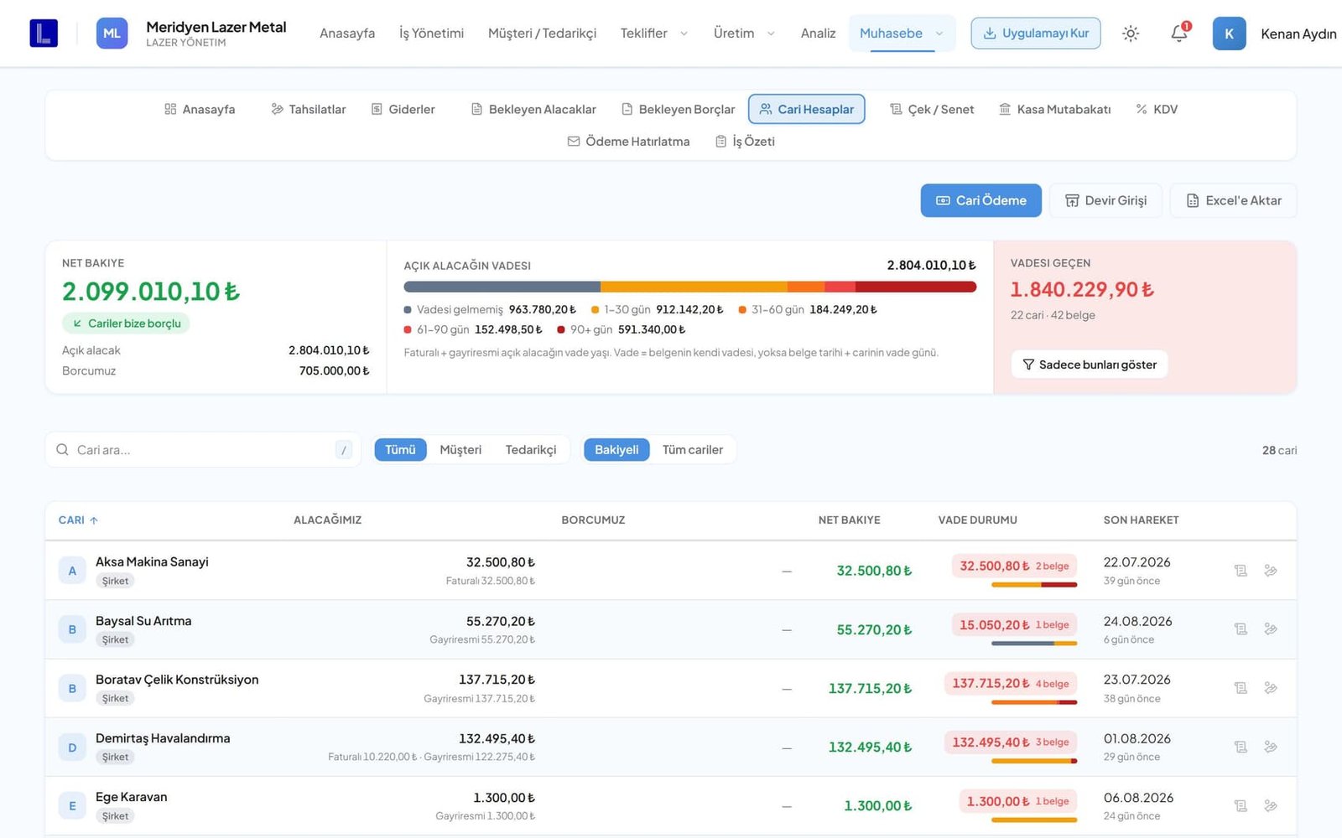Open statement icon for Baysal Su Arıtma row
This screenshot has height=838, width=1342.
[x=1241, y=629]
